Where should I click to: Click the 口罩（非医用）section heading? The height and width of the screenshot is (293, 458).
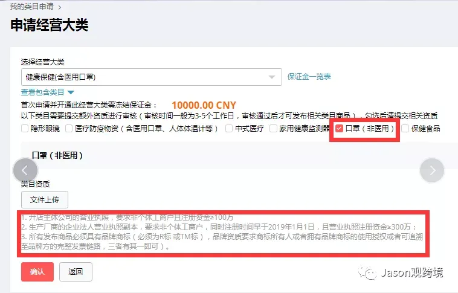click(x=57, y=155)
